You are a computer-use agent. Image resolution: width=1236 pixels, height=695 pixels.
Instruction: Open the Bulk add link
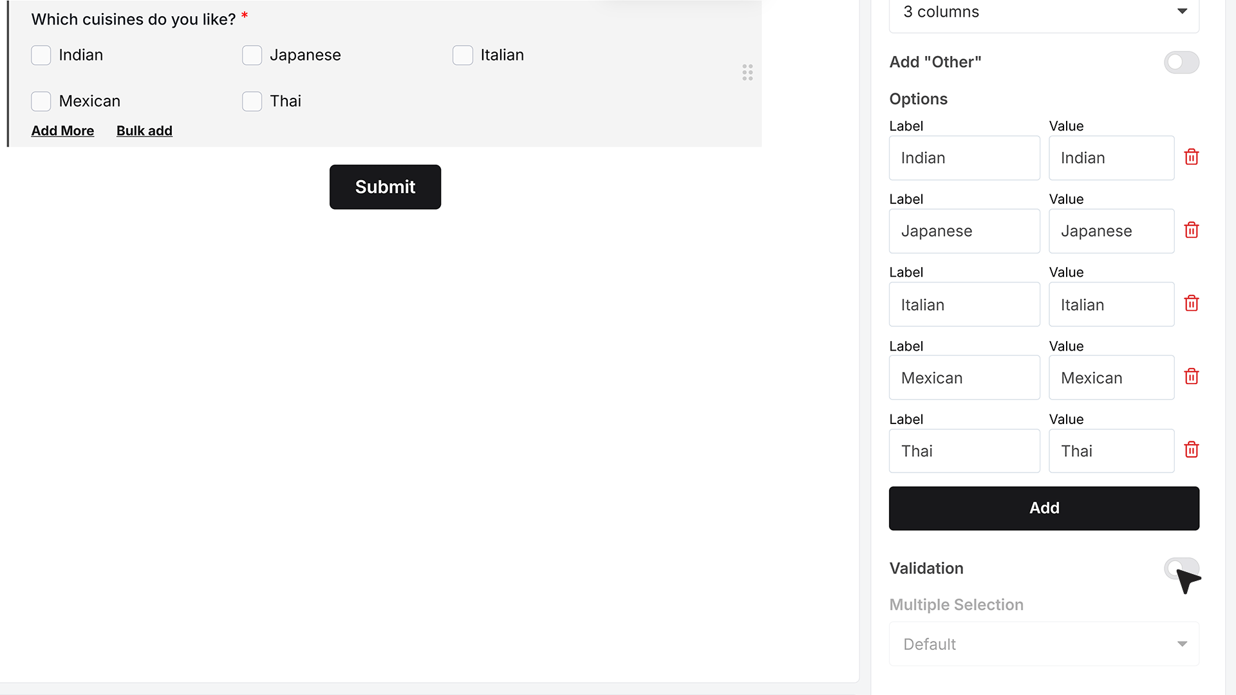pos(144,131)
